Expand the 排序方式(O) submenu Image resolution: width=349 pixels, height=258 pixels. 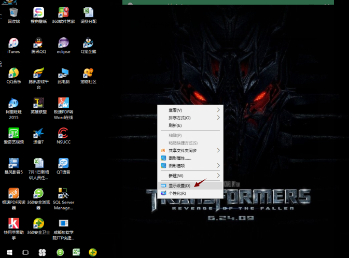point(190,118)
